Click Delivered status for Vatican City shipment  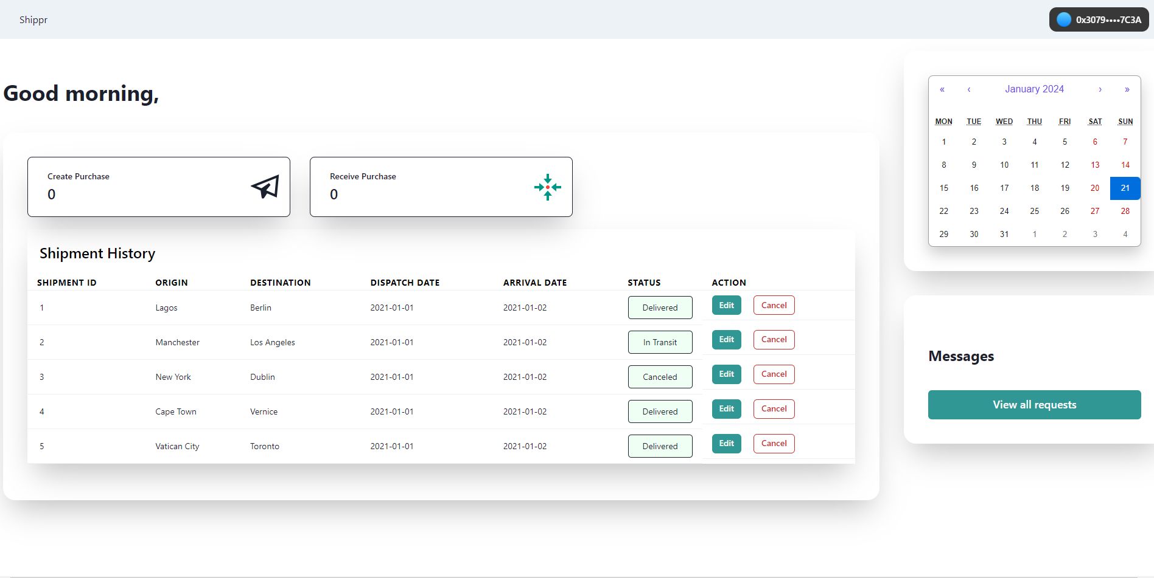click(660, 446)
